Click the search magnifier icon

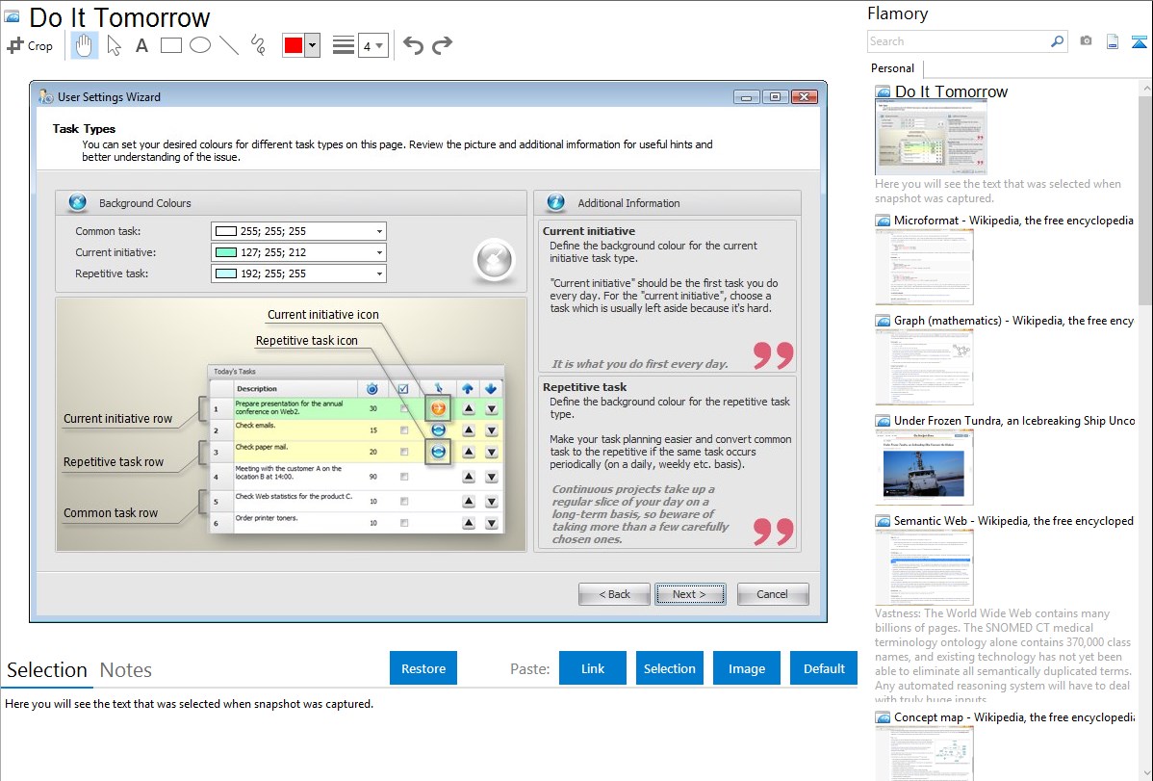pyautogui.click(x=1057, y=41)
